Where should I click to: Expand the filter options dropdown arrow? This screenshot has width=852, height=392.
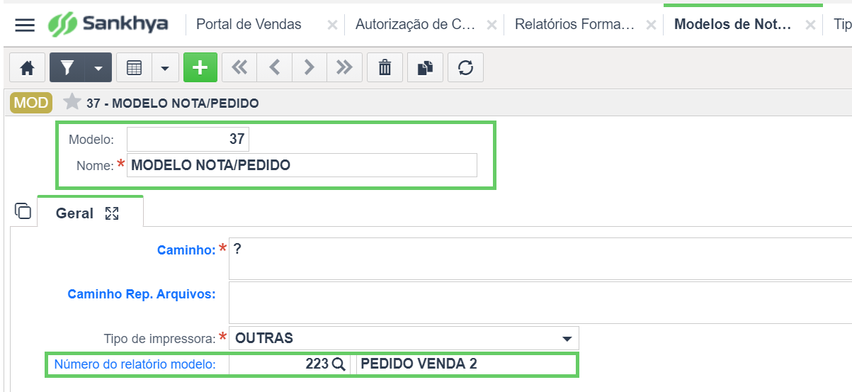coord(98,68)
